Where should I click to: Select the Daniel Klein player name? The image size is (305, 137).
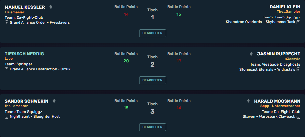285,7
